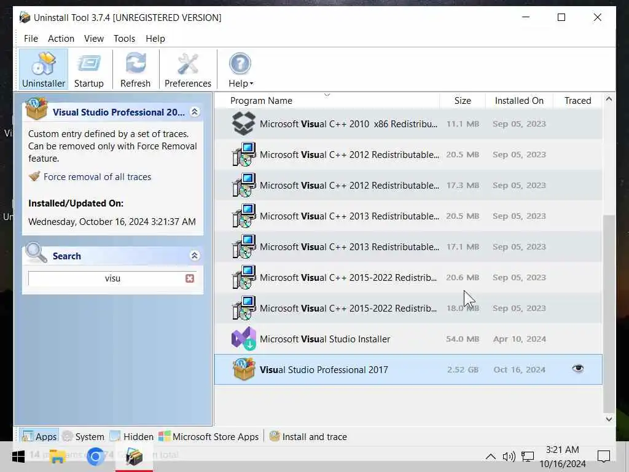Click Install and trace button
629x472 pixels.
coord(308,436)
